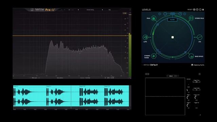This screenshot has width=217, height=122.
Task: Click the Samples knob
Action: coord(189,82)
